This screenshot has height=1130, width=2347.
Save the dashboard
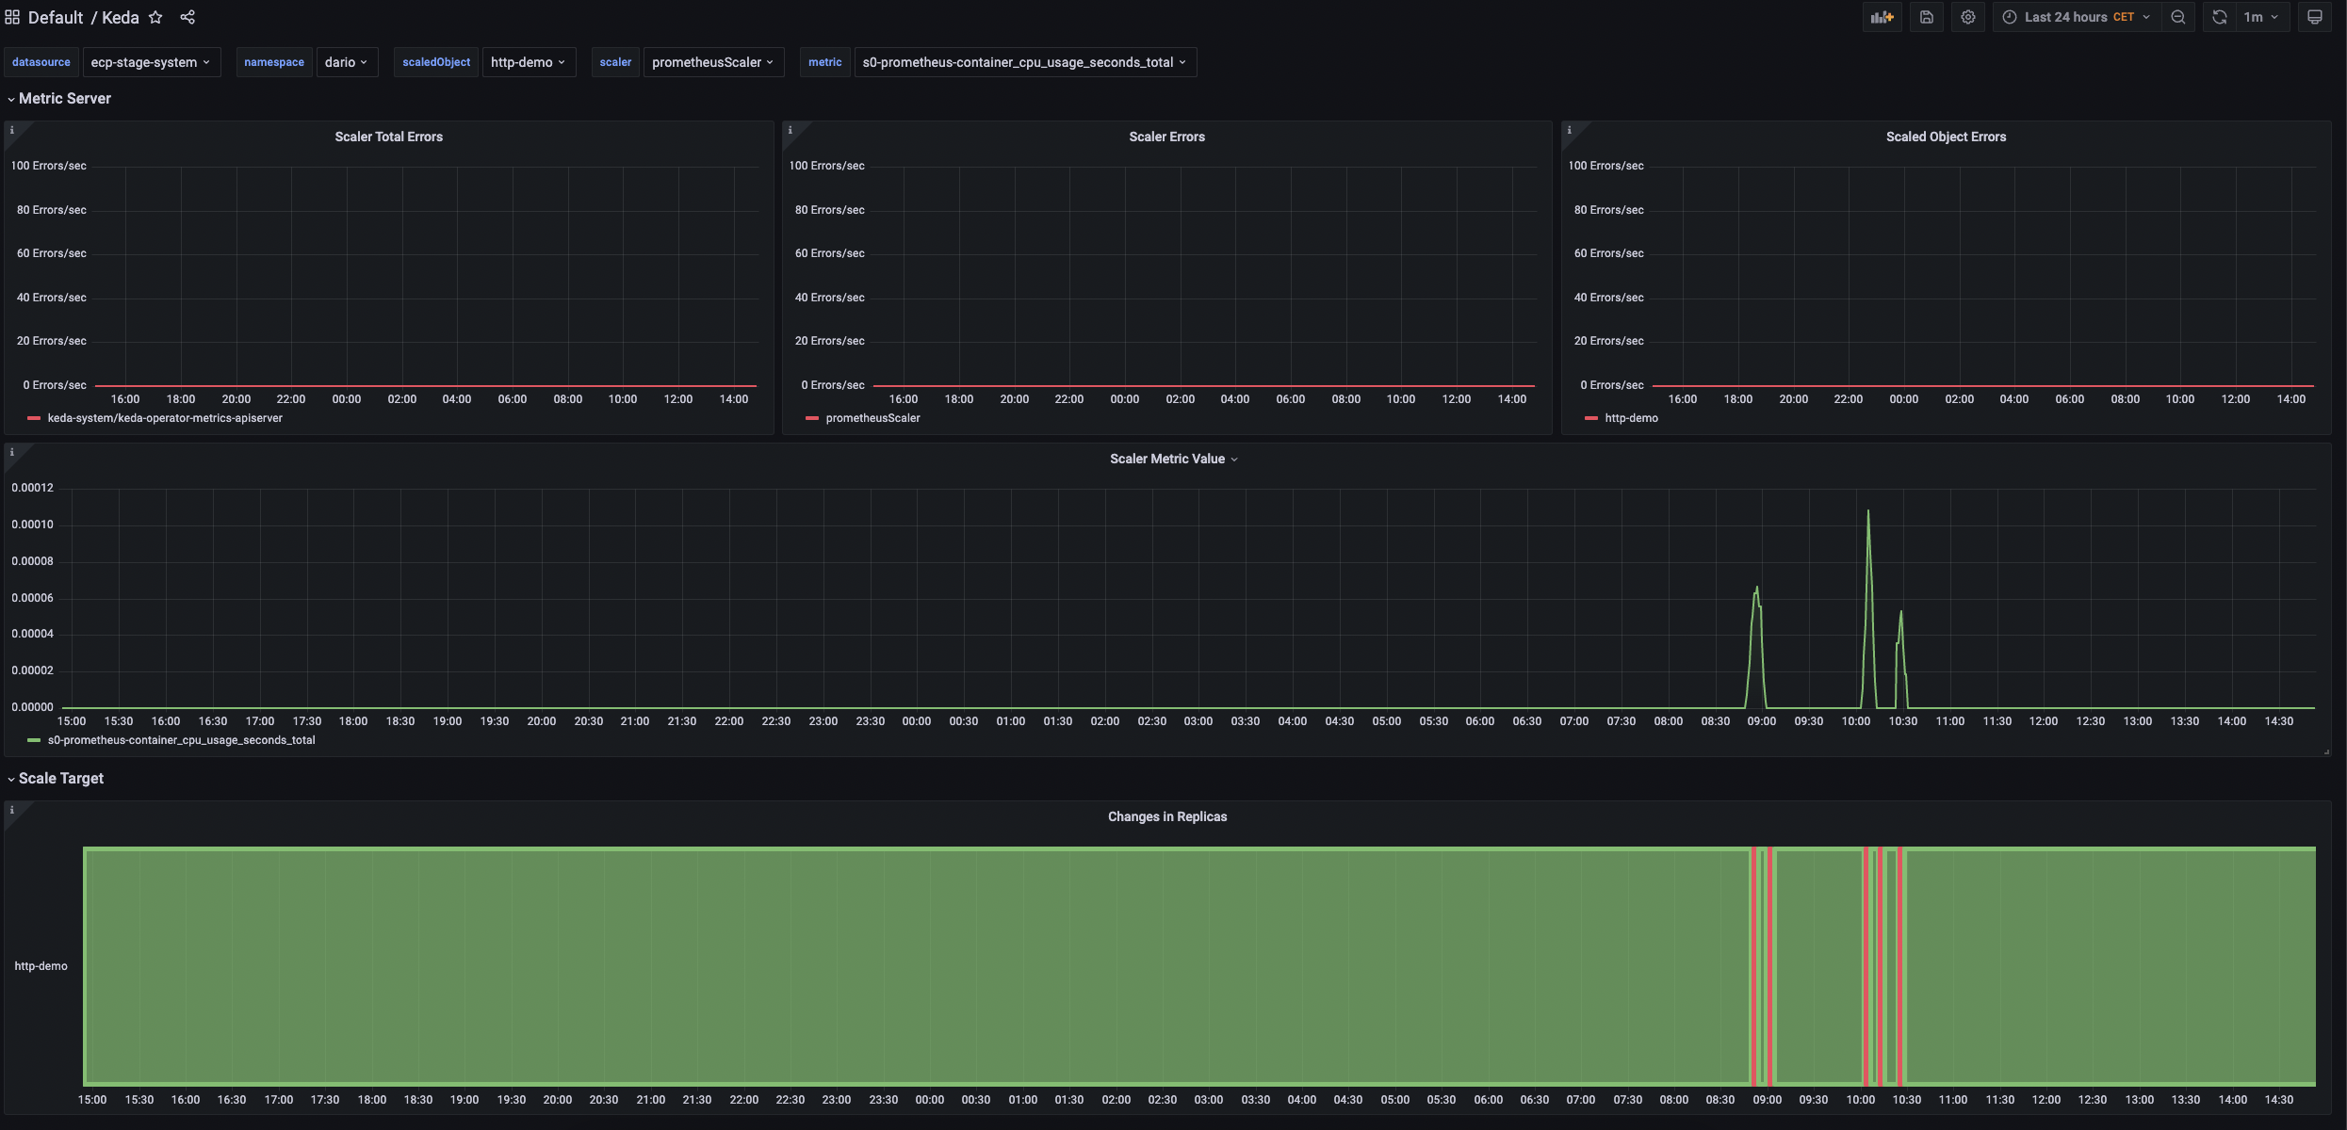[1926, 17]
